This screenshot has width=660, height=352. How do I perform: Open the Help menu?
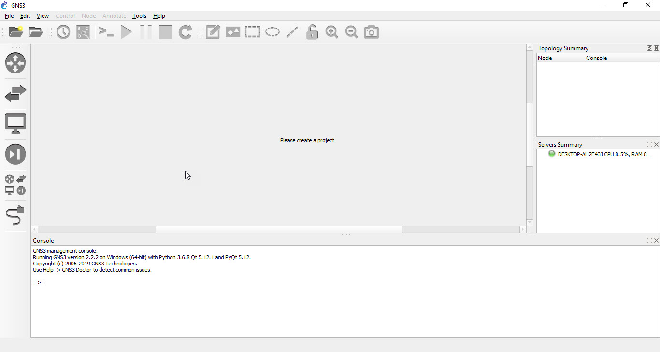[x=159, y=16]
